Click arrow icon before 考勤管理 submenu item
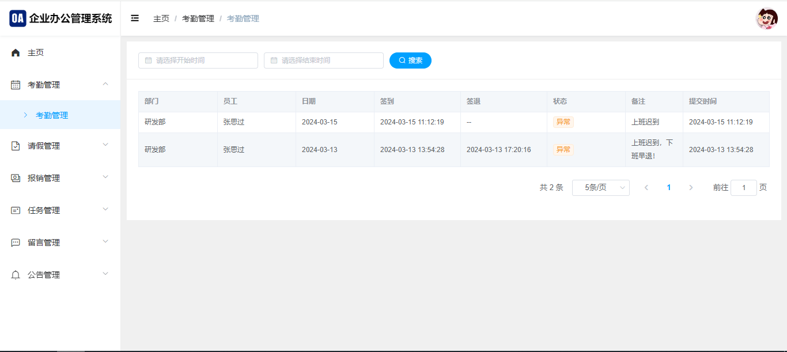The image size is (787, 352). click(25, 115)
